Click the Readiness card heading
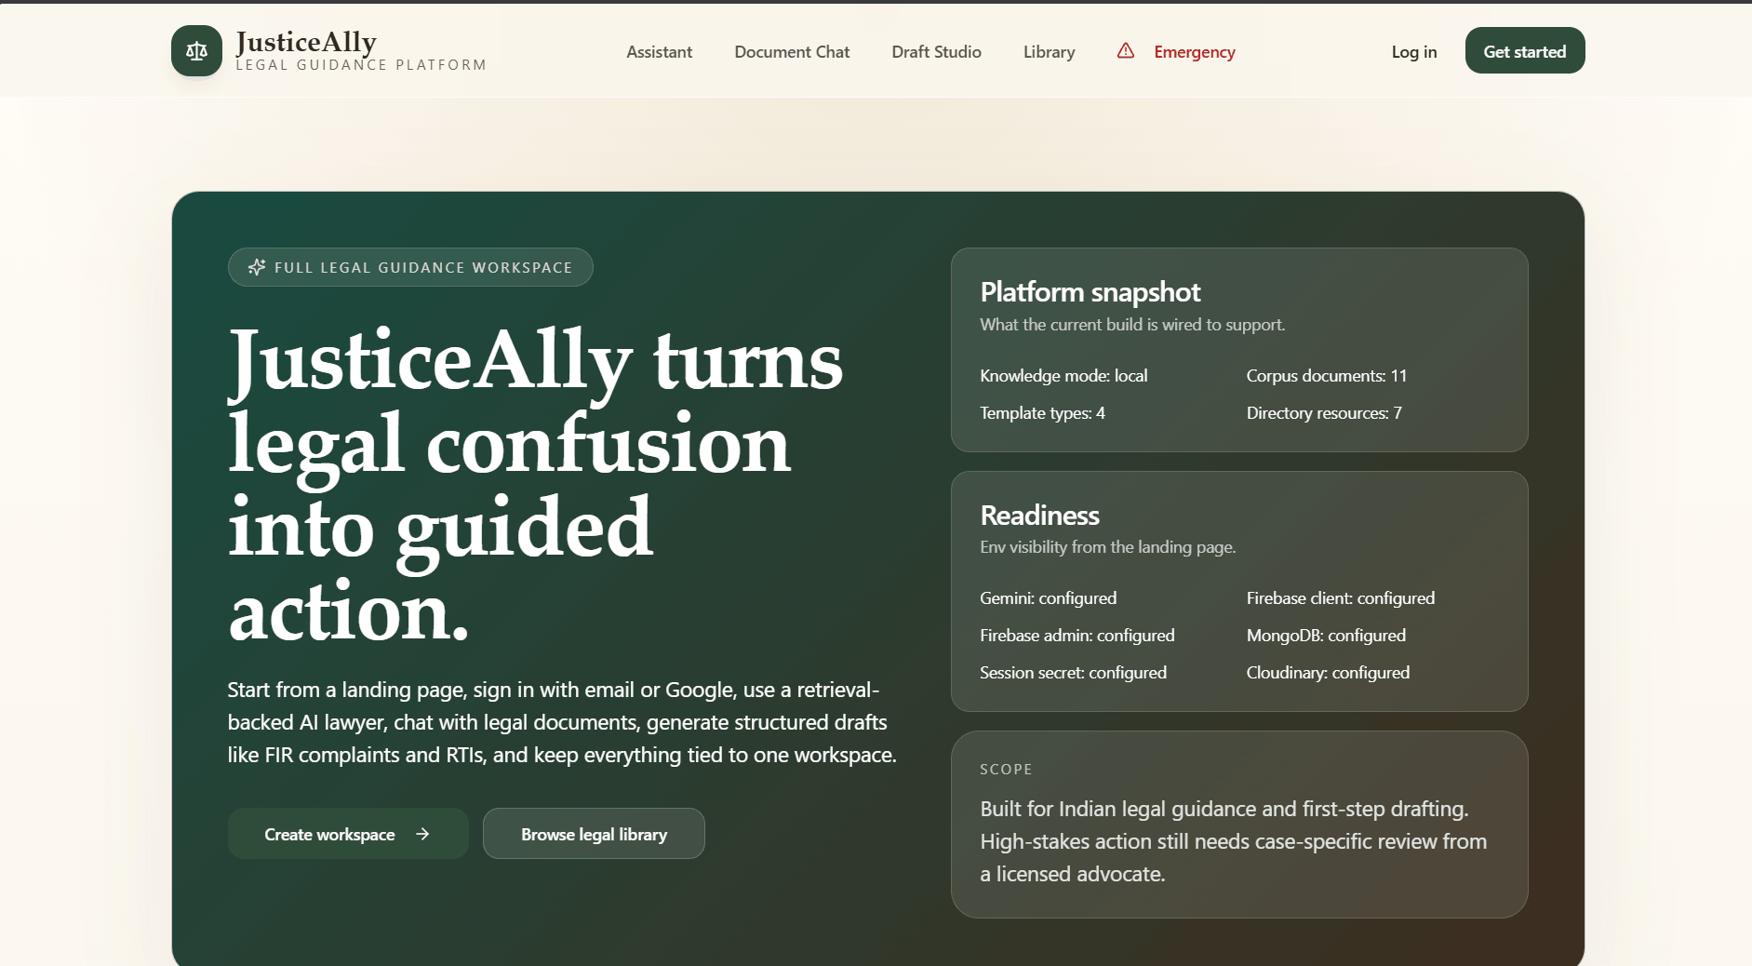 1039,516
